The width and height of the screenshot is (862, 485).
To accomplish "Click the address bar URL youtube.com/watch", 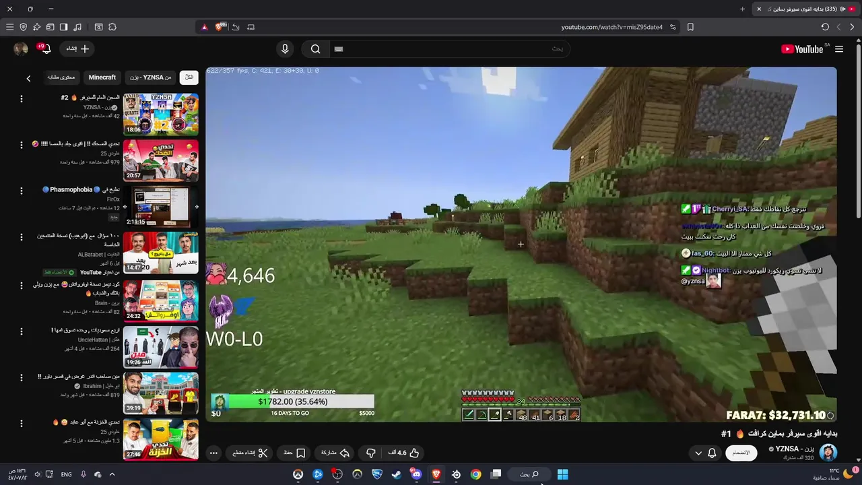I will [611, 27].
